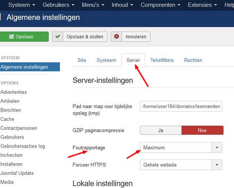This screenshot has height=188, width=234.
Task: Expand the Forceer HTTPS dropdown
Action: [x=217, y=165]
